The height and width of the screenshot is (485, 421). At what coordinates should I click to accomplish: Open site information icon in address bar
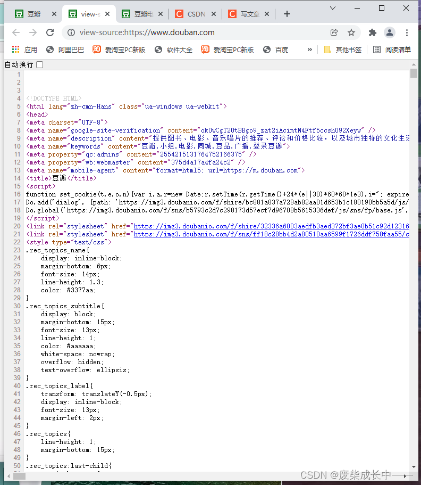click(x=71, y=32)
